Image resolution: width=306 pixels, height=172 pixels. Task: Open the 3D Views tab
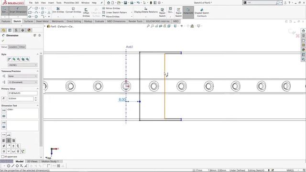pos(32,161)
